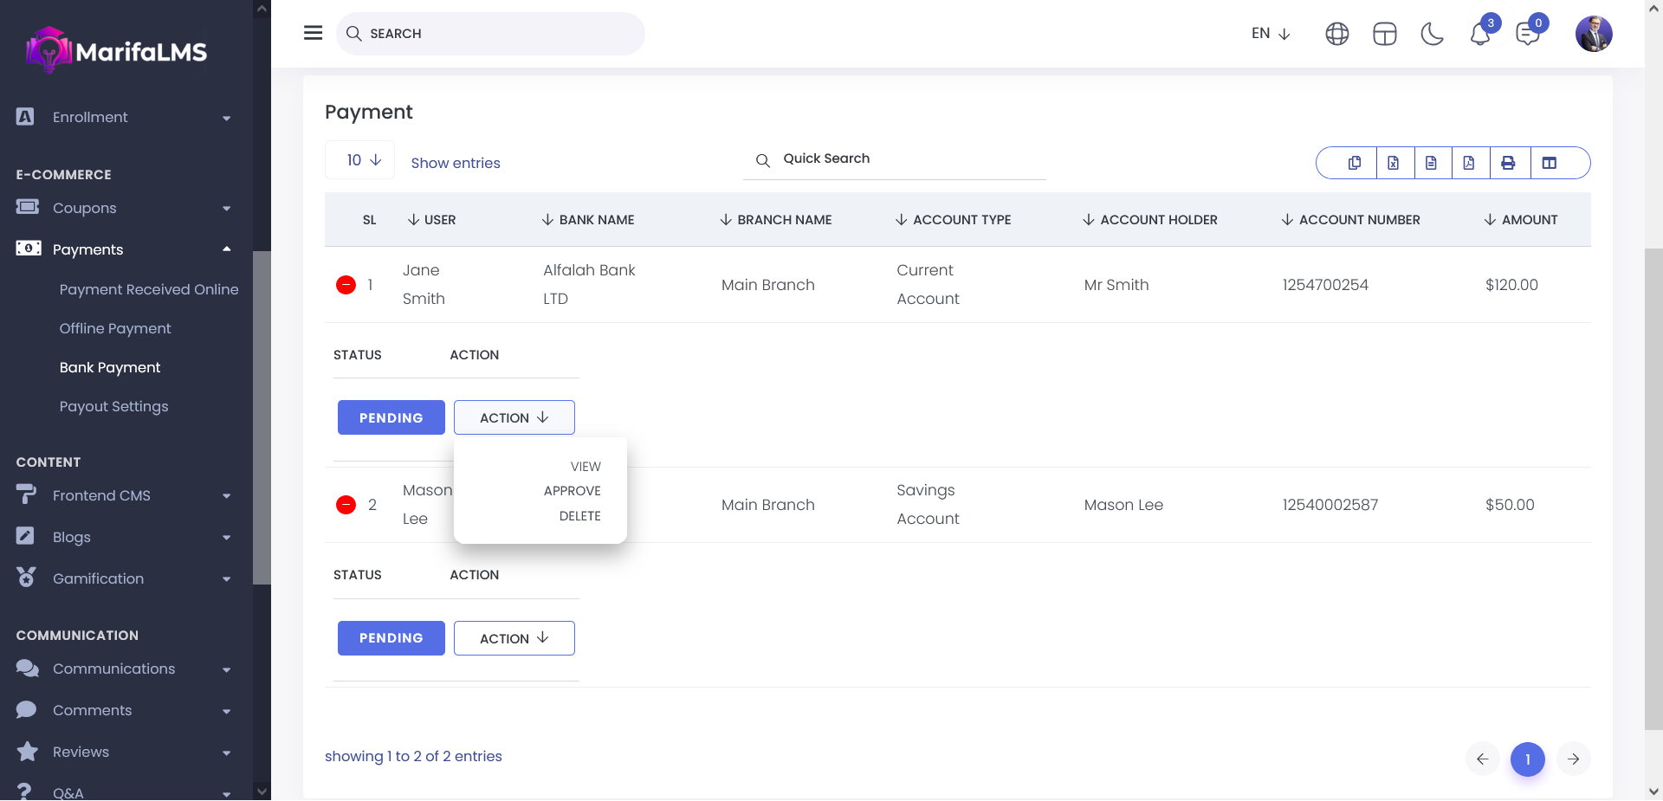
Task: Open the entries-per-page dropdown showing 10
Action: [360, 160]
